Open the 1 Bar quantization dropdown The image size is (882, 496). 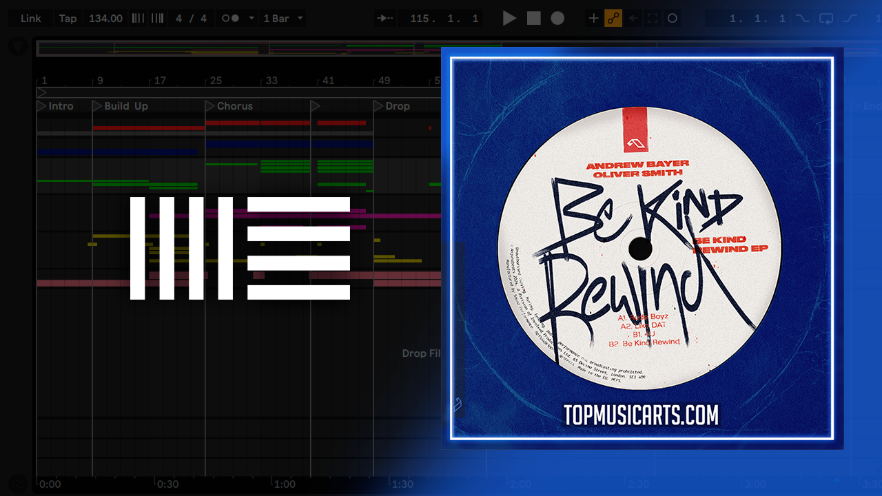pos(283,19)
